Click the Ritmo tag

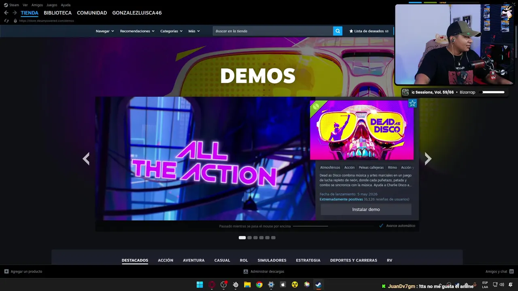tap(392, 167)
